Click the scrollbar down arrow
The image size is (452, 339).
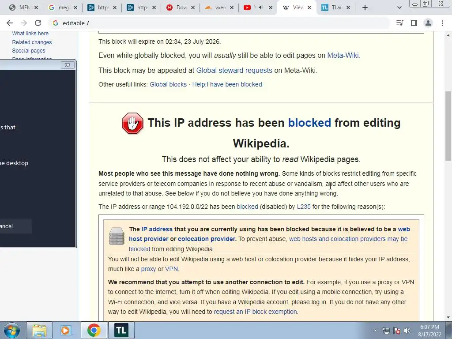point(448,318)
